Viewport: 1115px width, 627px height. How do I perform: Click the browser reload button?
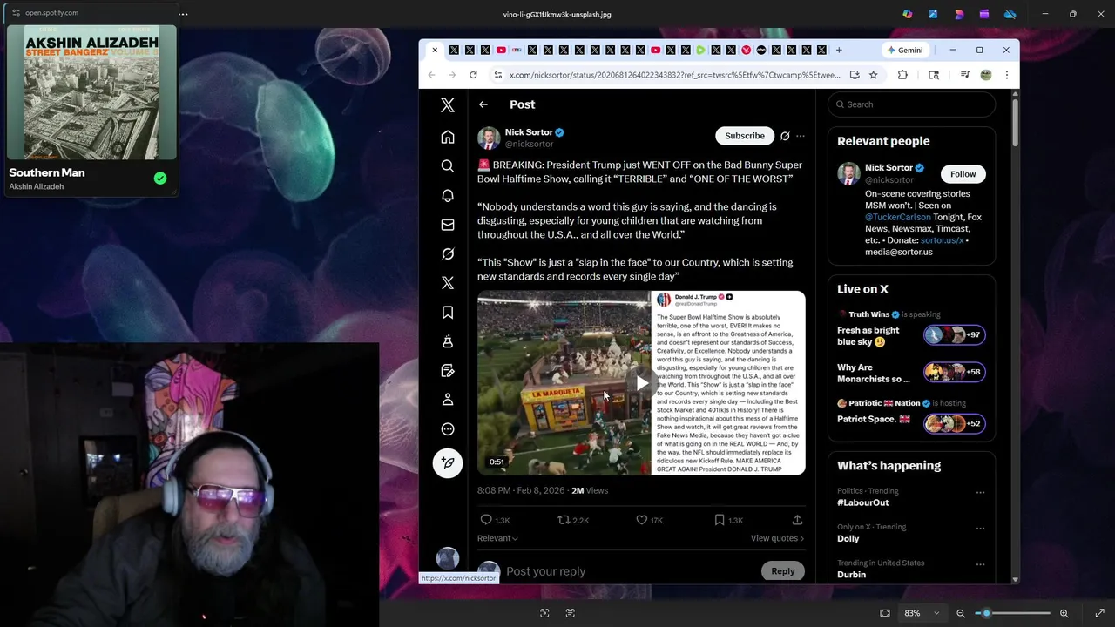473,75
